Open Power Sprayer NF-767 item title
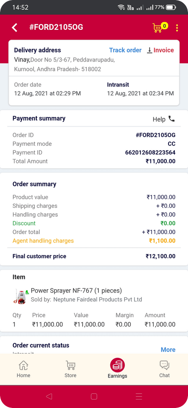Viewport: 188px width, 408px height. [x=76, y=291]
